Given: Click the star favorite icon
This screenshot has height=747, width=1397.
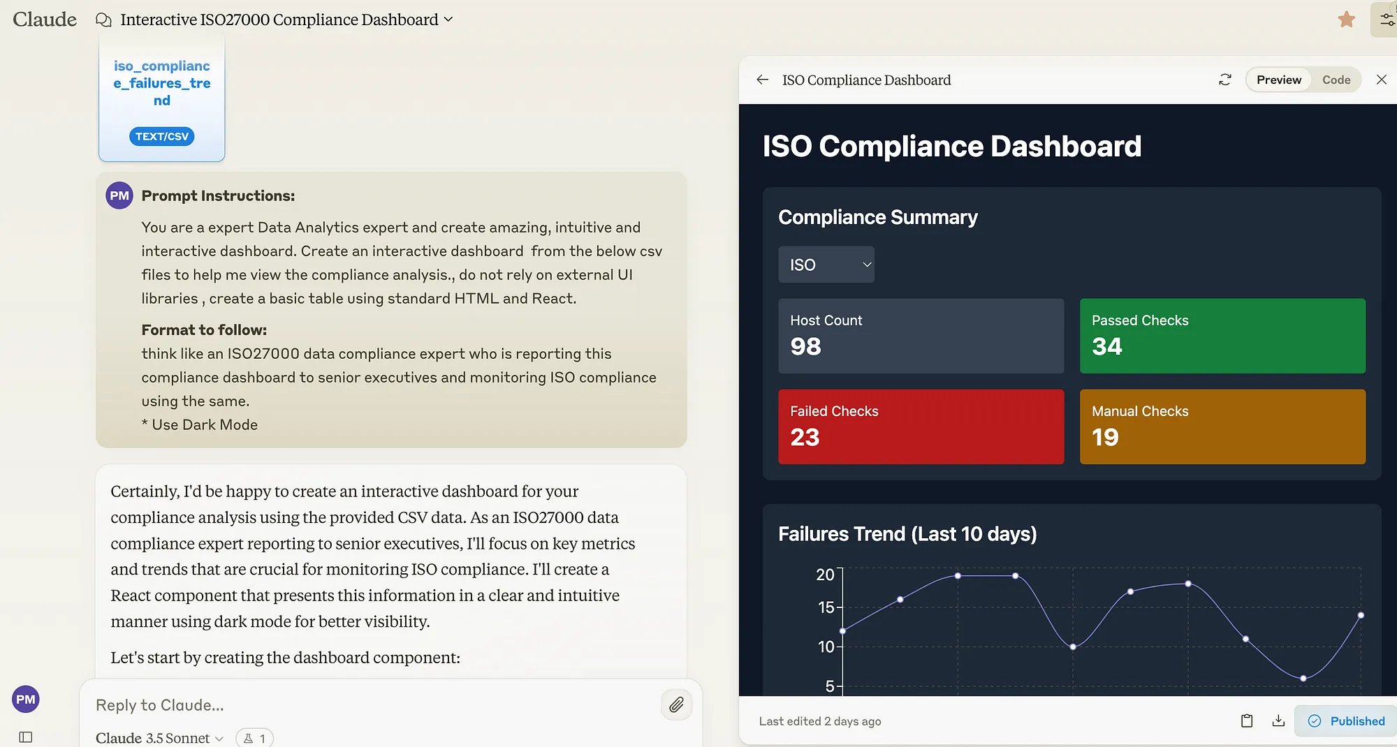Looking at the screenshot, I should coord(1346,20).
